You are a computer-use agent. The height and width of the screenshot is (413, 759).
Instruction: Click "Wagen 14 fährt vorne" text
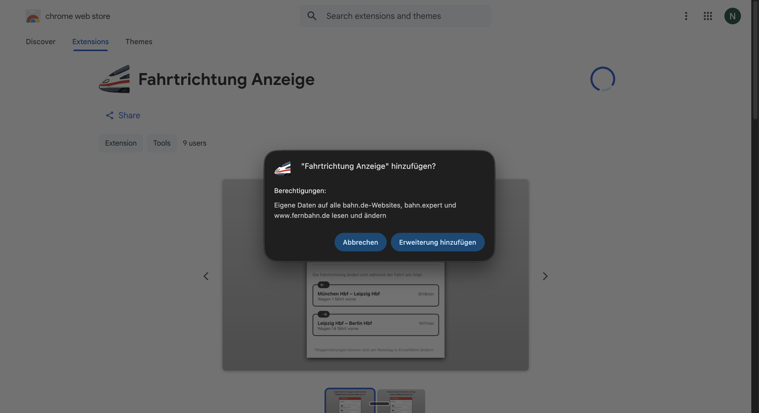pyautogui.click(x=338, y=329)
